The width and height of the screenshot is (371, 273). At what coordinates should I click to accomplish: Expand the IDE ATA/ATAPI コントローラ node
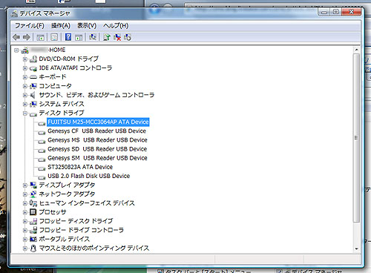25,68
